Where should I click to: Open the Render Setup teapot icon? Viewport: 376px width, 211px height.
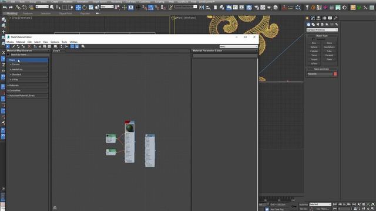tap(257, 8)
